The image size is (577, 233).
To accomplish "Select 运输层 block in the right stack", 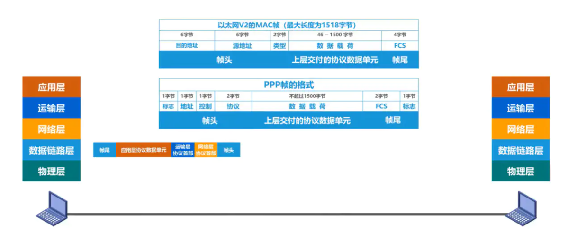I will pos(520,108).
